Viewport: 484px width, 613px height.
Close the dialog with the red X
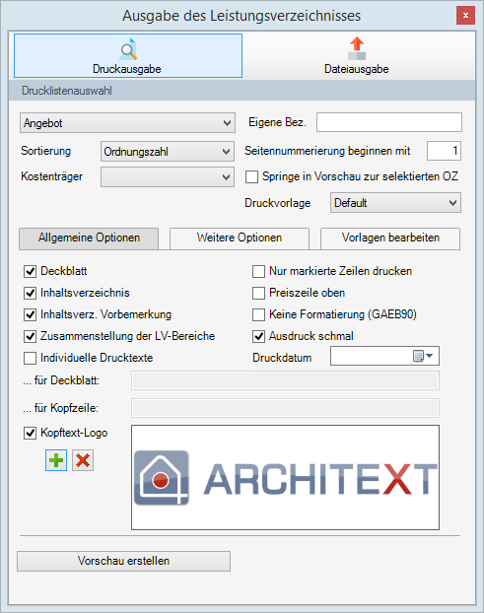[x=465, y=15]
